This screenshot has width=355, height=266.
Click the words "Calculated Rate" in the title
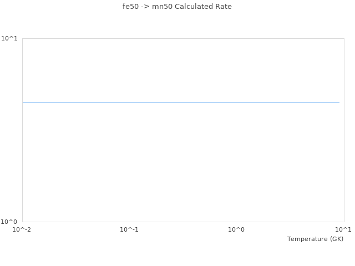coord(203,7)
